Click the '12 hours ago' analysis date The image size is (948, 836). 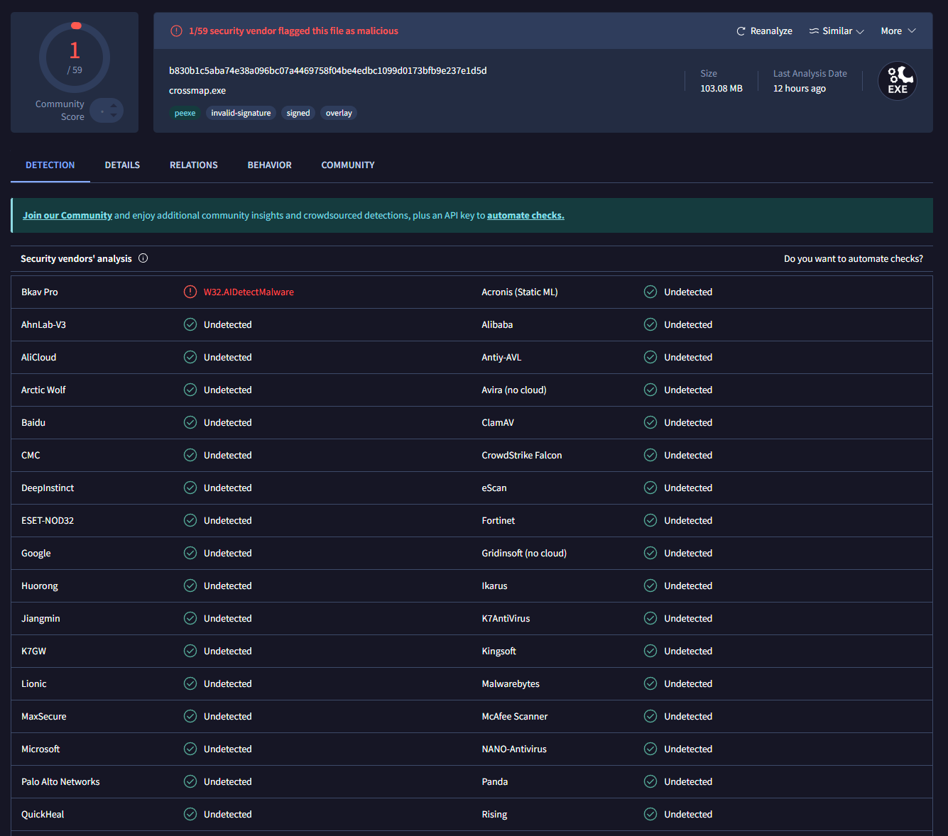click(x=800, y=89)
